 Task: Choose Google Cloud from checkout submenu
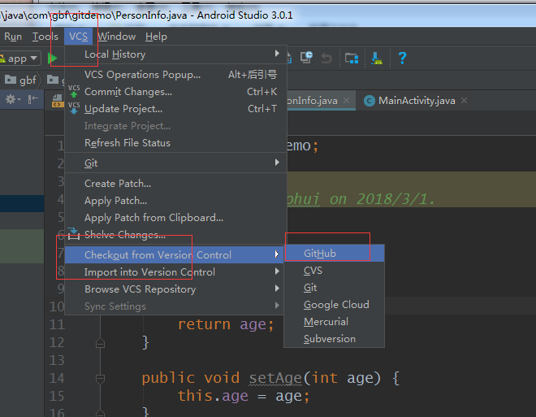tap(335, 305)
